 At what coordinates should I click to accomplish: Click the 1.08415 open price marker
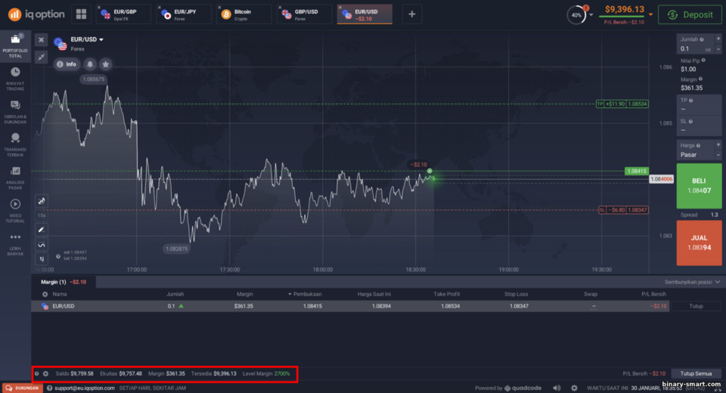637,172
